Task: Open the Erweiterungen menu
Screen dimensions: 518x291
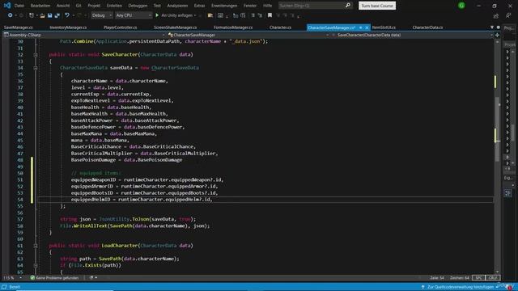Action: (x=224, y=6)
